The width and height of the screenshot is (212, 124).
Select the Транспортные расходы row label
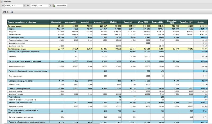(19, 89)
